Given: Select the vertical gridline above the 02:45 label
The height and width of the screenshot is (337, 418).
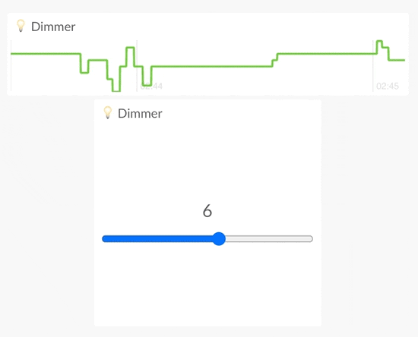Looking at the screenshot, I should (372, 66).
